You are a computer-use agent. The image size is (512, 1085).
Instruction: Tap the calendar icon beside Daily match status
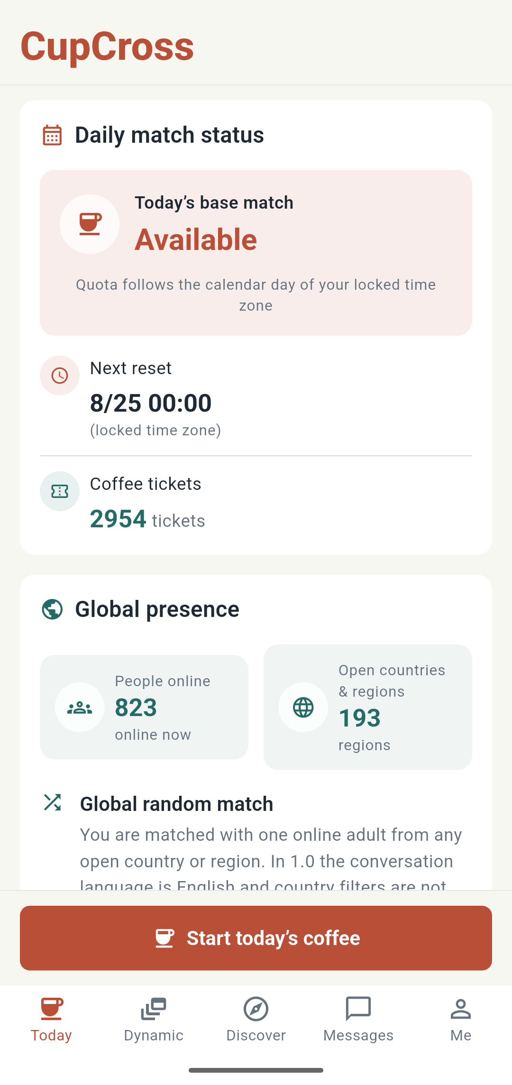coord(52,135)
